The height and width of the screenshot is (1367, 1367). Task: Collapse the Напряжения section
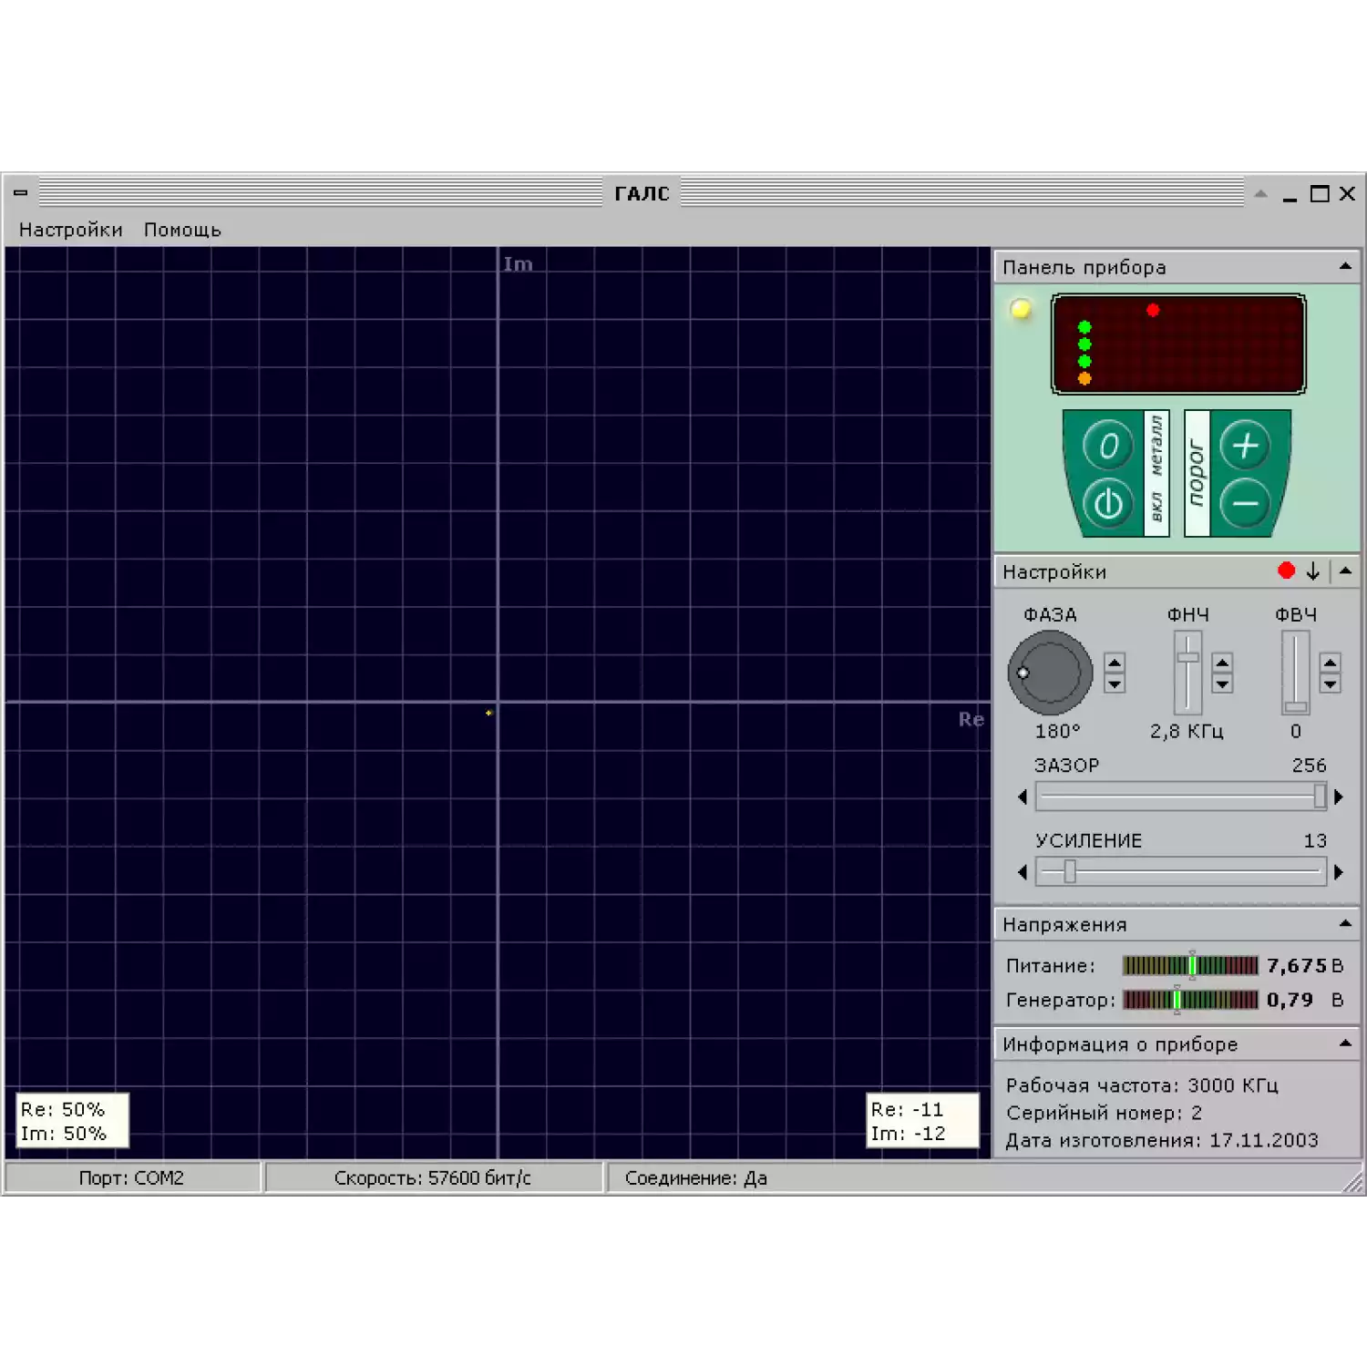[x=1345, y=924]
